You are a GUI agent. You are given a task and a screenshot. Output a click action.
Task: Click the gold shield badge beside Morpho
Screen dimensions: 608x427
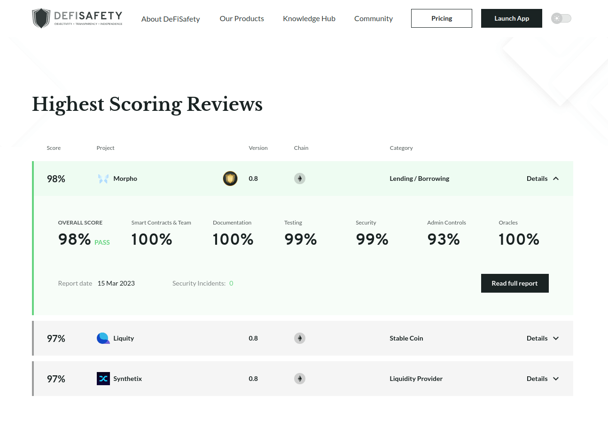click(230, 179)
